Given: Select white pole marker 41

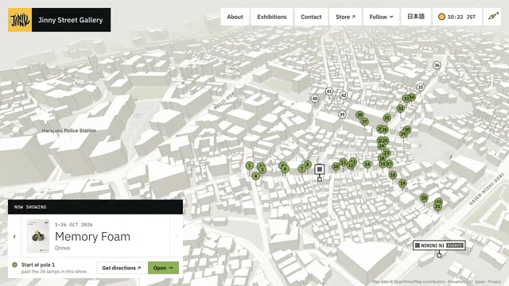Looking at the screenshot, I should (329, 91).
